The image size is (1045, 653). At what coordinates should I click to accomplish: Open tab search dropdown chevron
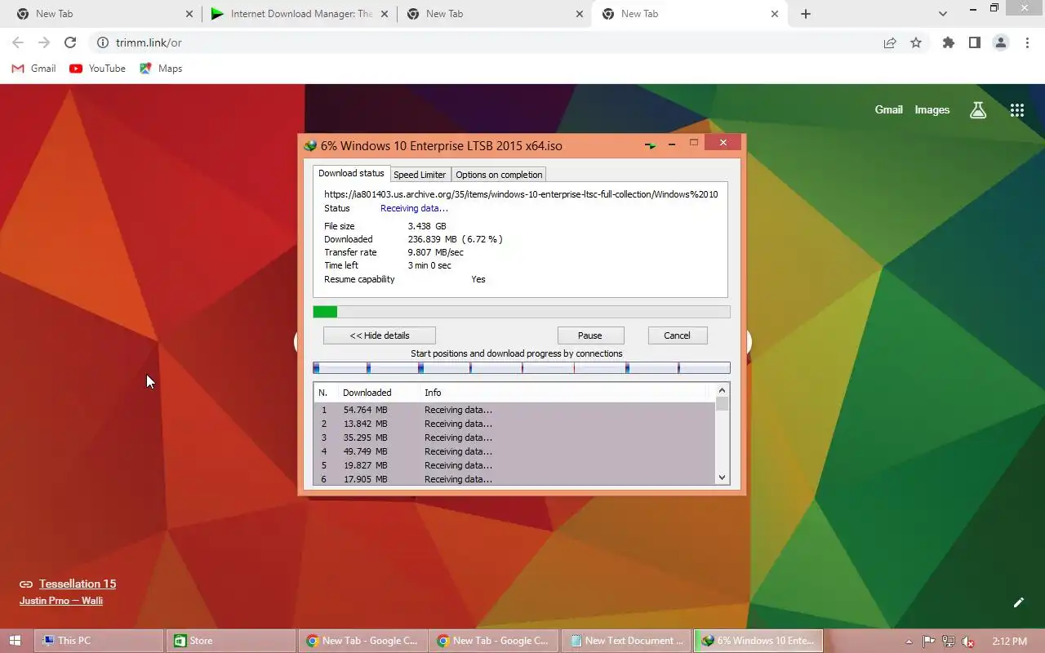tap(943, 14)
